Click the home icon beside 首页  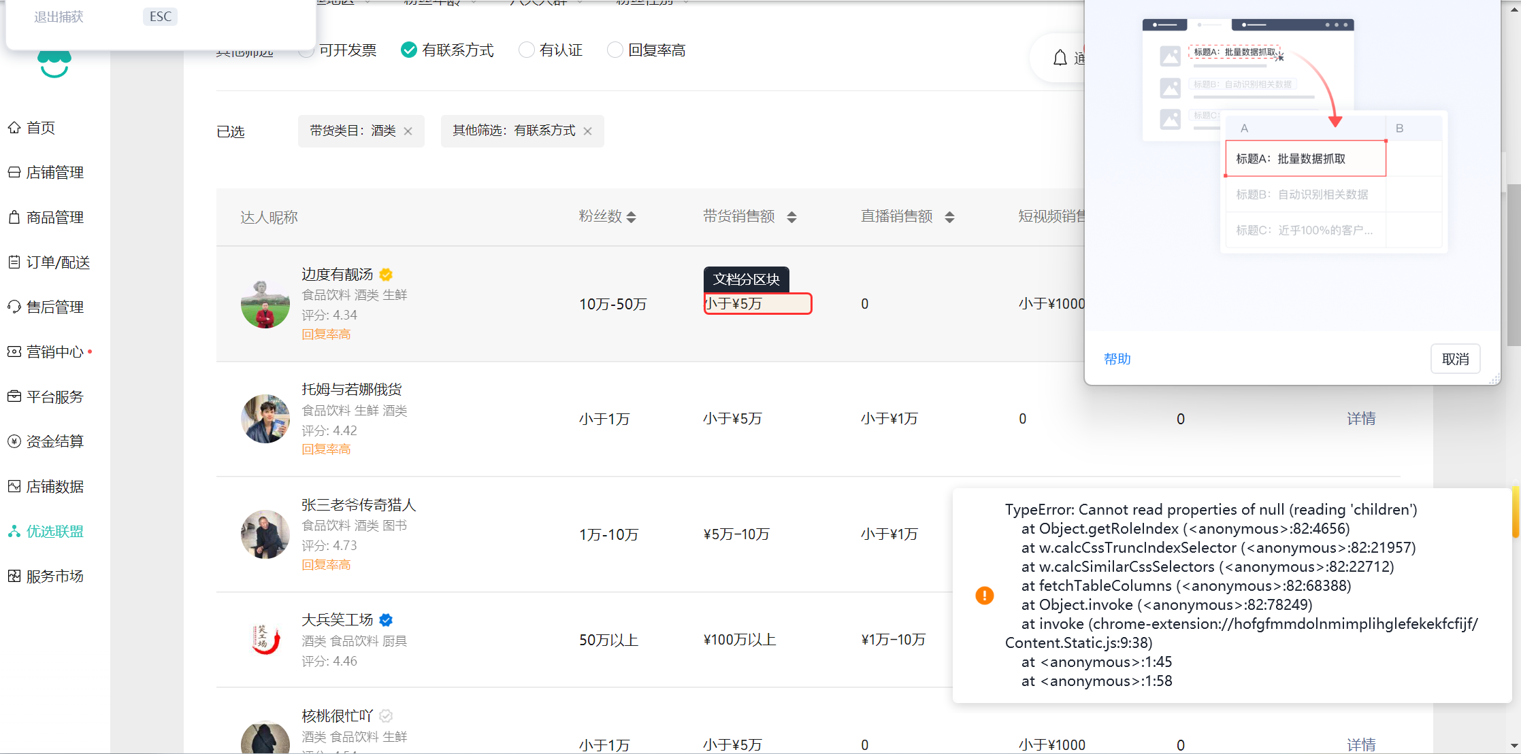click(x=14, y=127)
